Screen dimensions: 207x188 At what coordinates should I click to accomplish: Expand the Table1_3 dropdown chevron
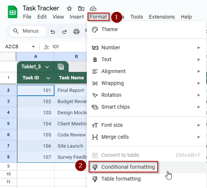[47, 67]
